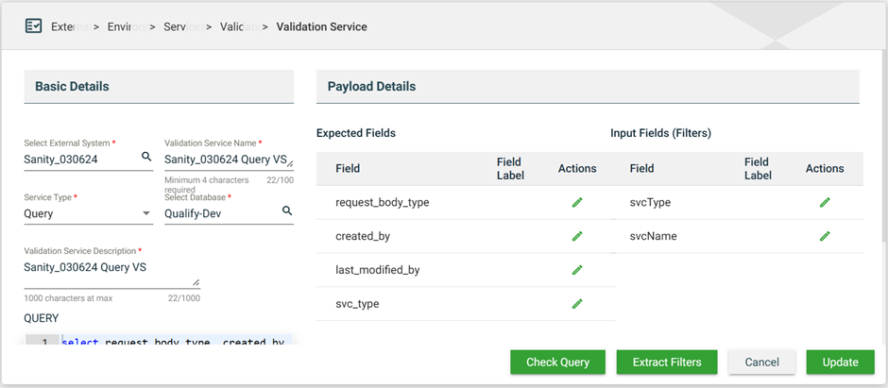Click in the Validation Service Description textarea
Viewport: 888px width, 388px height.
tap(109, 267)
